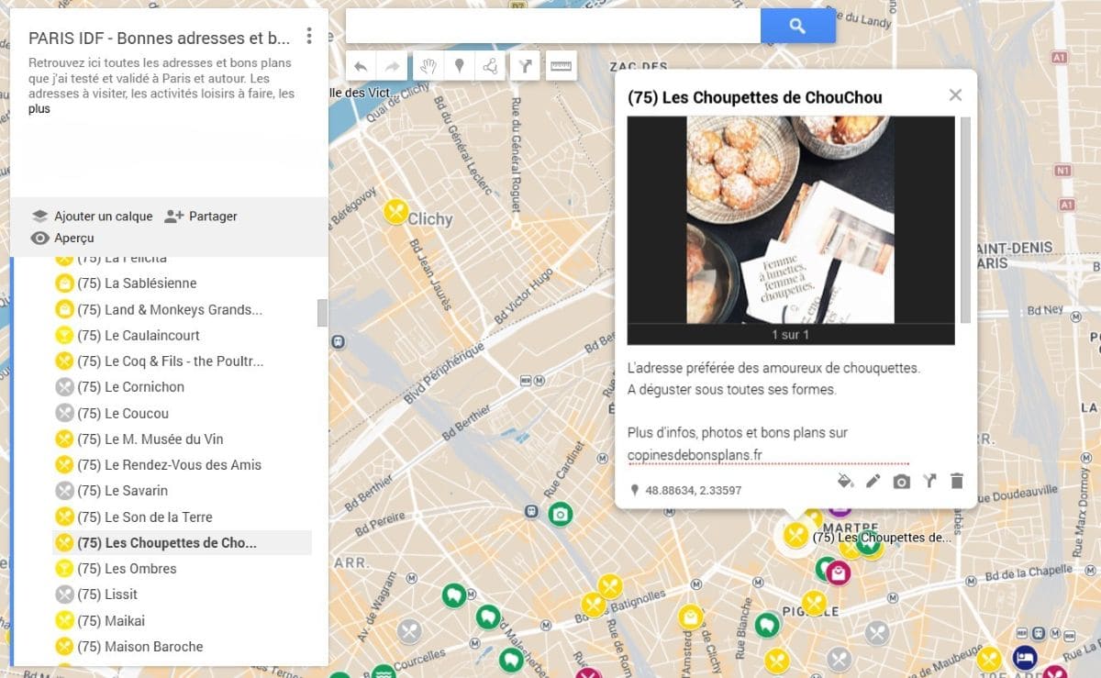1101x678 pixels.
Task: Click the pink shopping bag marker near Pigalle
Action: tap(838, 574)
